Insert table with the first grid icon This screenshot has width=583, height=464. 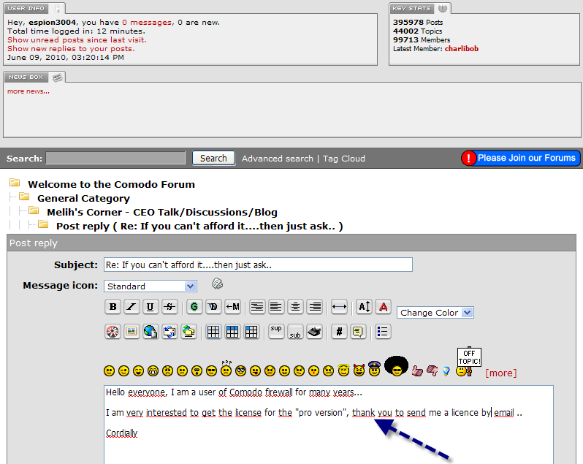point(213,331)
